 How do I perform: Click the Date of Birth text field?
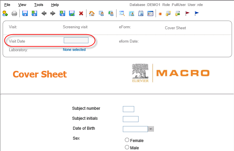[135, 129]
